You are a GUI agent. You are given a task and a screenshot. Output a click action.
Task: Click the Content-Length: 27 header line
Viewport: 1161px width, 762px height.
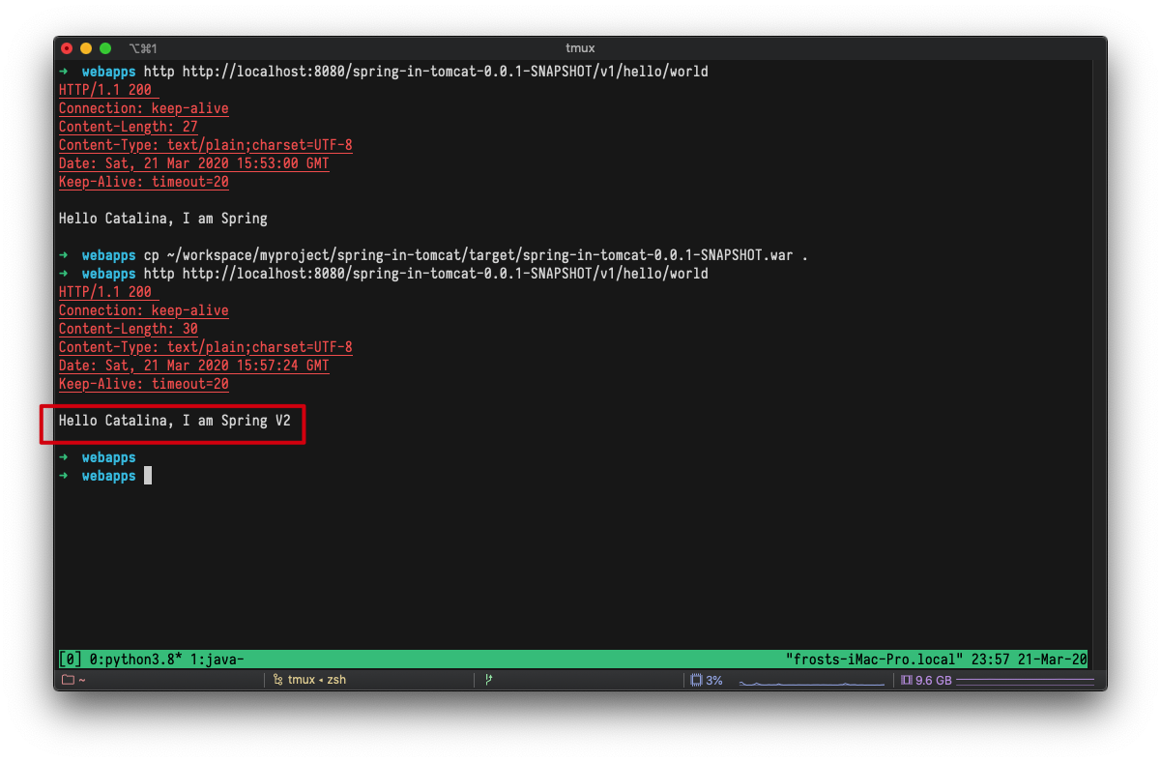coord(129,127)
